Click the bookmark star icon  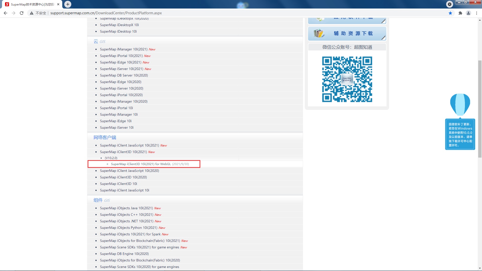450,13
